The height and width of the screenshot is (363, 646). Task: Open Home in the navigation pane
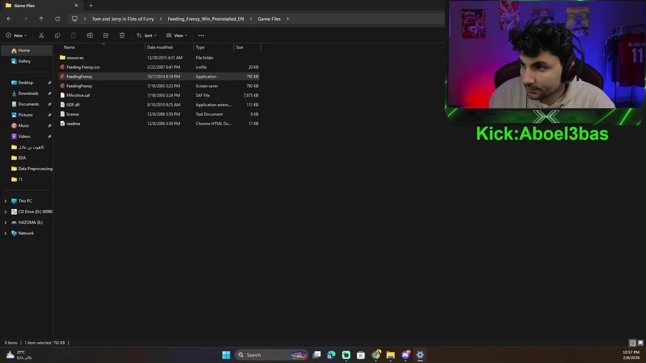tap(27, 50)
